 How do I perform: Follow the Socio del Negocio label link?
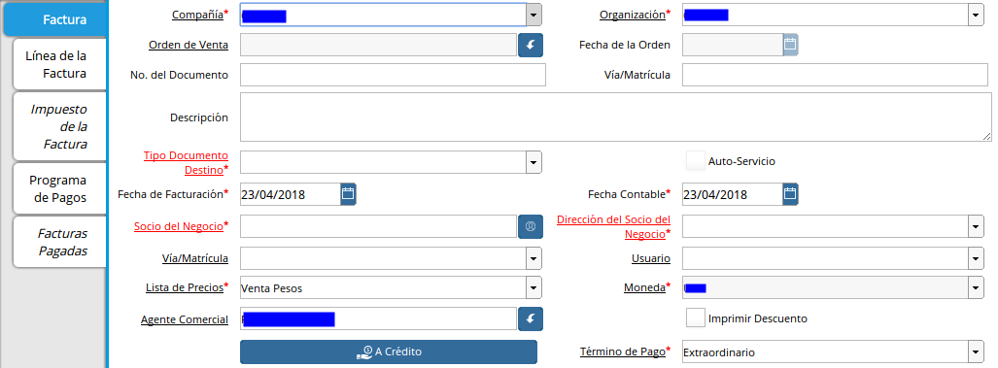pos(179,225)
